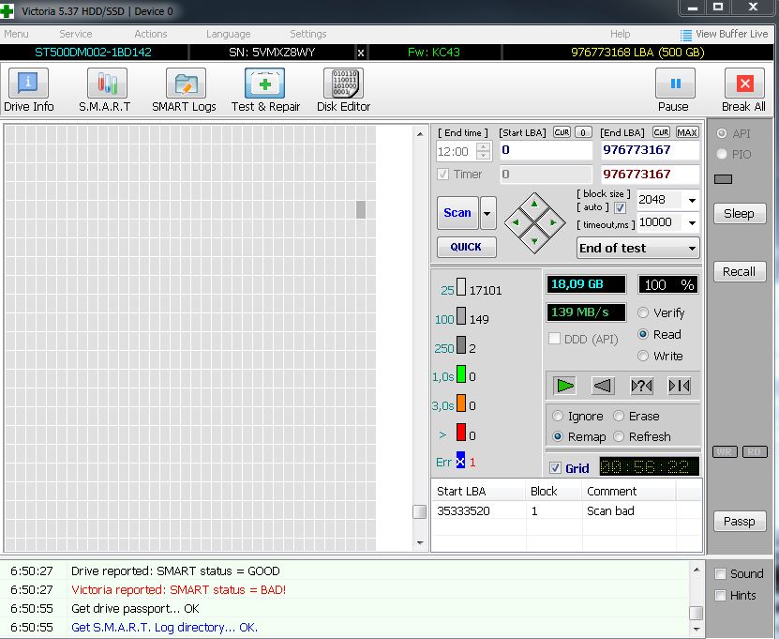
Task: Click the Recall button
Action: (740, 271)
